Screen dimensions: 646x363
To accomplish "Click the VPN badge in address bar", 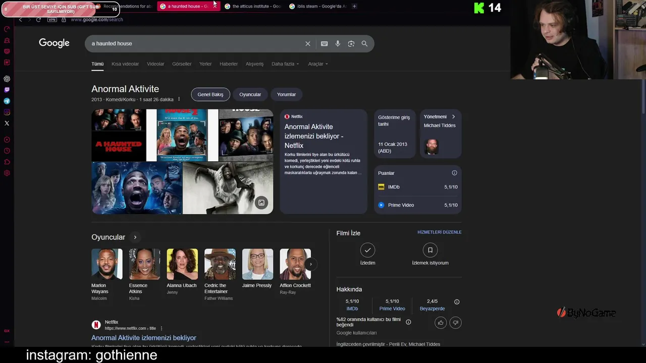I will (x=52, y=20).
